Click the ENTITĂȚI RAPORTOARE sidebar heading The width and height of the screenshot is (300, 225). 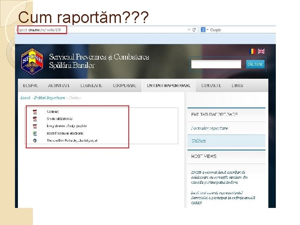(x=214, y=115)
